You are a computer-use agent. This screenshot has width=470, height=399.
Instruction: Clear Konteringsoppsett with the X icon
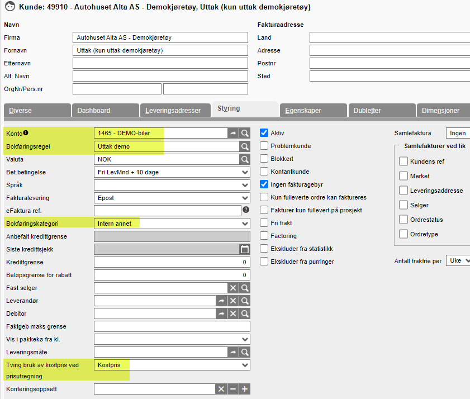click(x=221, y=389)
